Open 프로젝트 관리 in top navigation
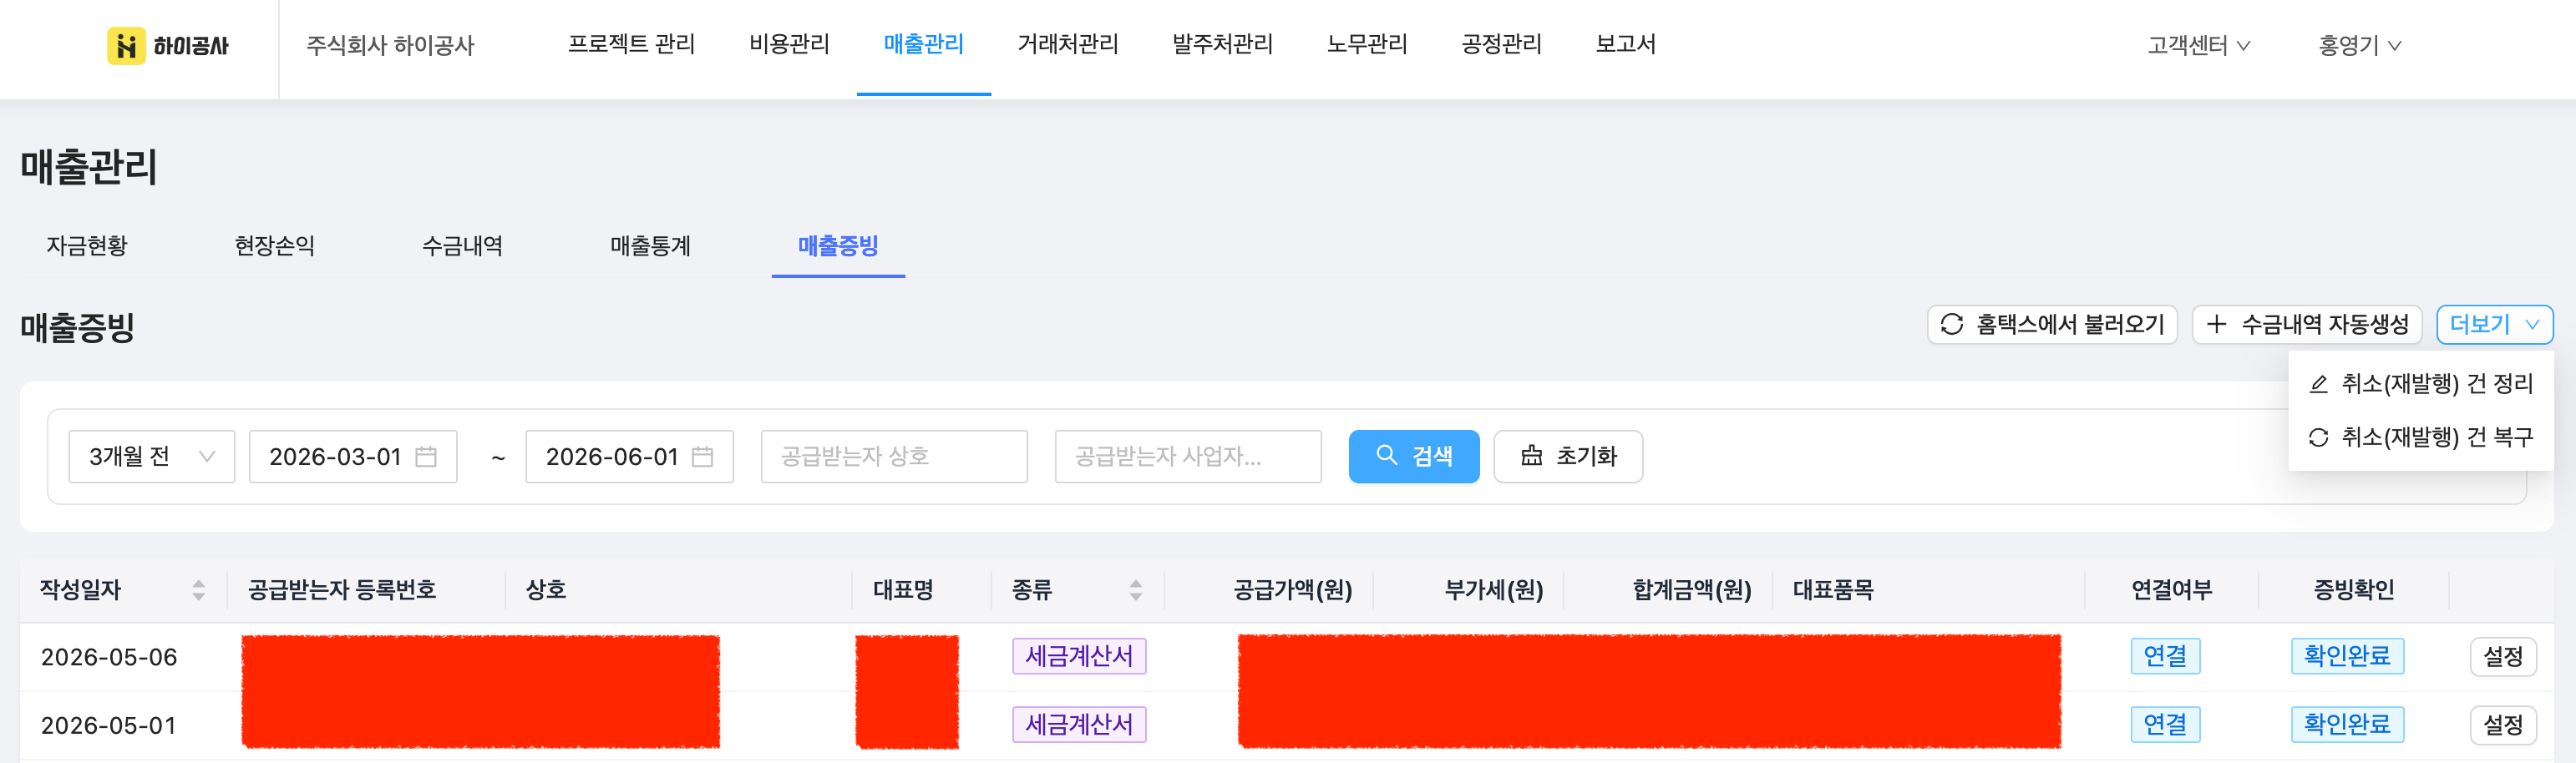The image size is (2576, 763). [x=631, y=44]
